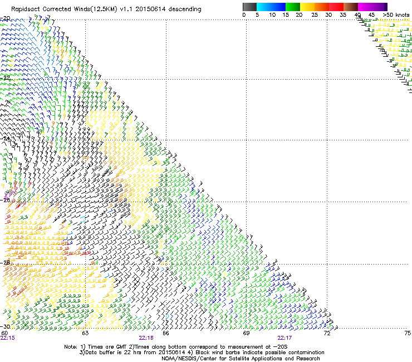Screen dimensions: 412x362
Task: Click the '63' longitude axis label
Action: click(x=85, y=333)
